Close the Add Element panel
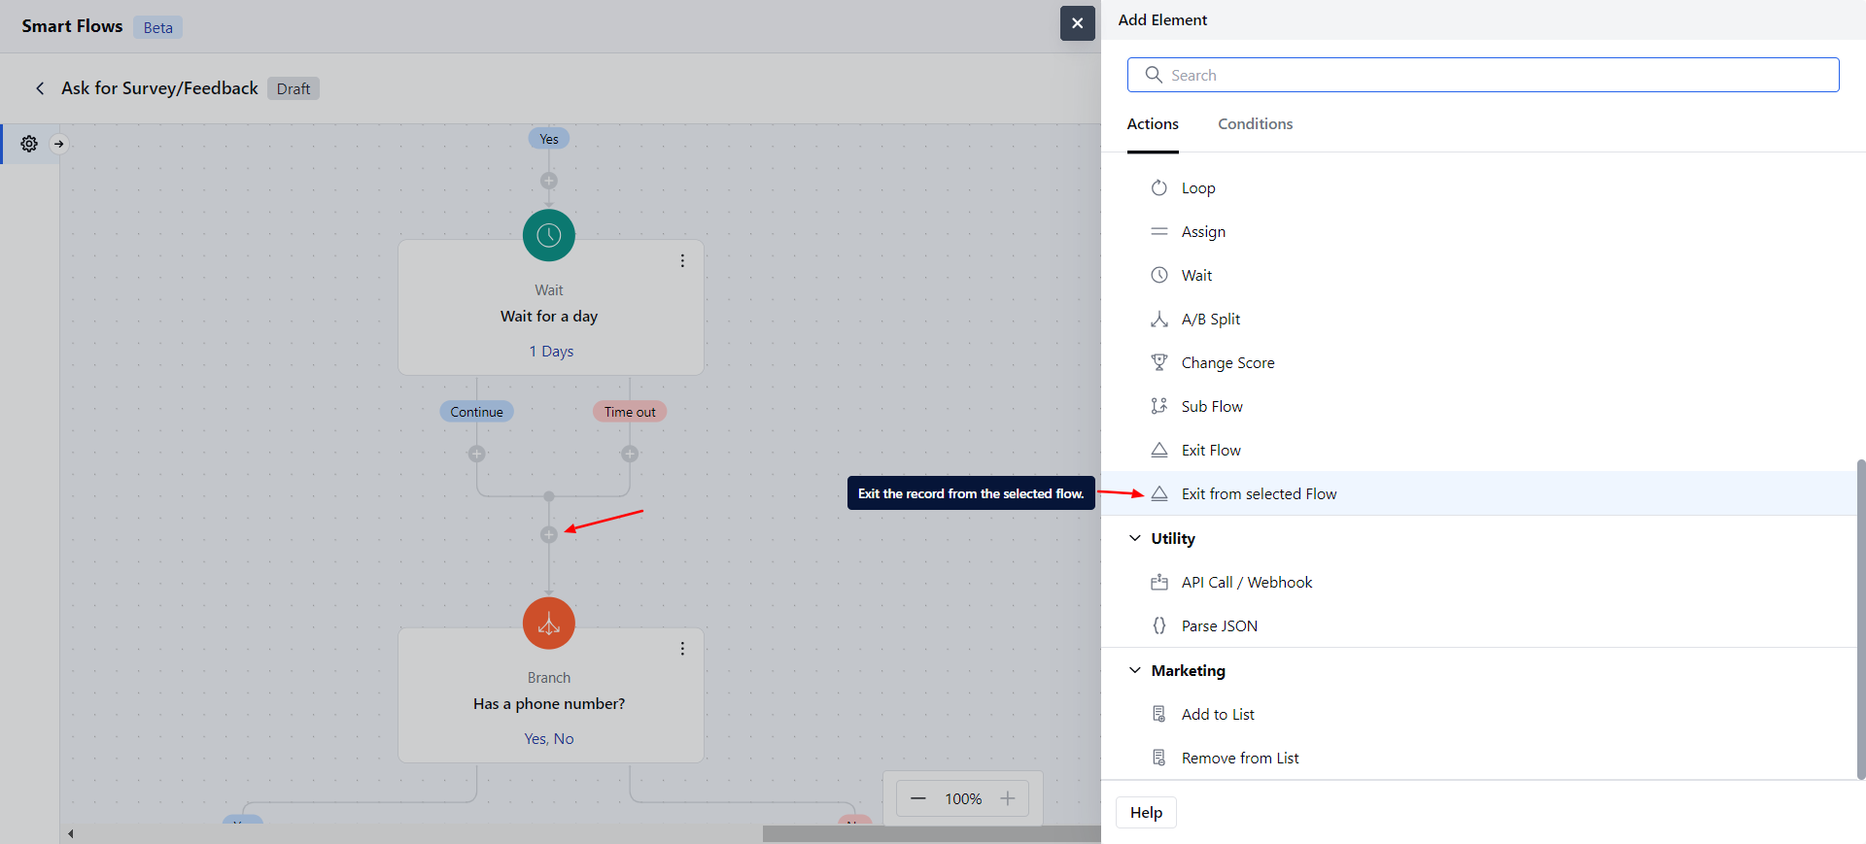1866x844 pixels. point(1077,23)
